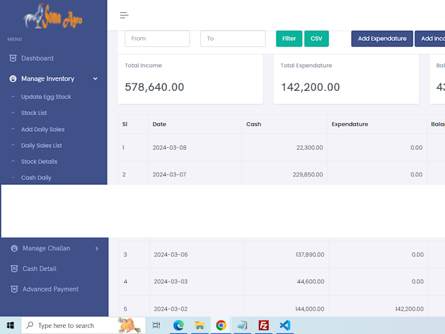The width and height of the screenshot is (445, 334).
Task: Open the Update Egg Stock page
Action: (x=46, y=97)
